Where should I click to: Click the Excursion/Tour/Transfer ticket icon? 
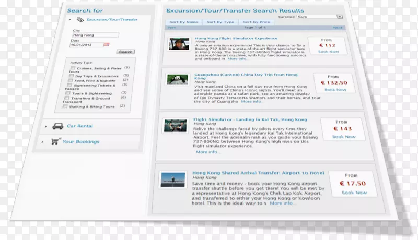(x=80, y=20)
